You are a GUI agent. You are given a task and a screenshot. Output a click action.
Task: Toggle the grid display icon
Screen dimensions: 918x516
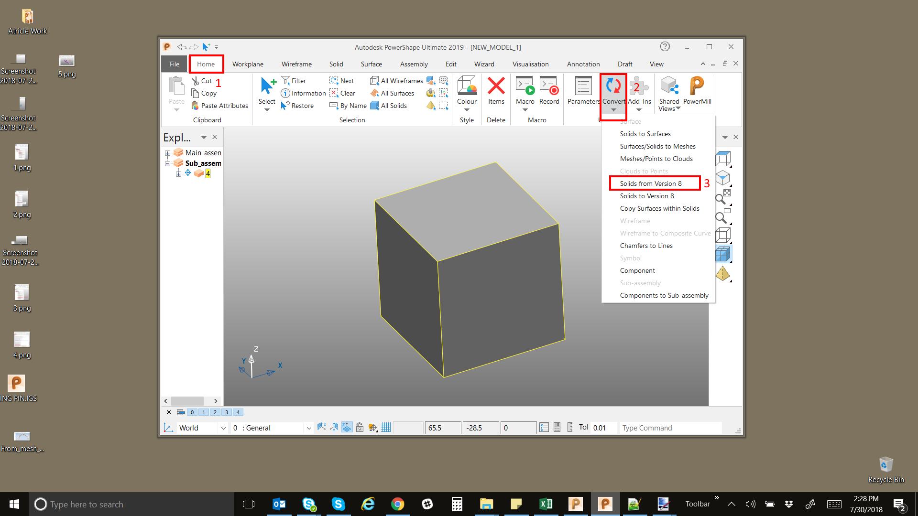pyautogui.click(x=386, y=428)
